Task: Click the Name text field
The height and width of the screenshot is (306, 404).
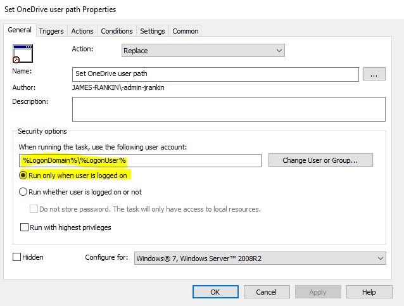Action: (x=215, y=73)
